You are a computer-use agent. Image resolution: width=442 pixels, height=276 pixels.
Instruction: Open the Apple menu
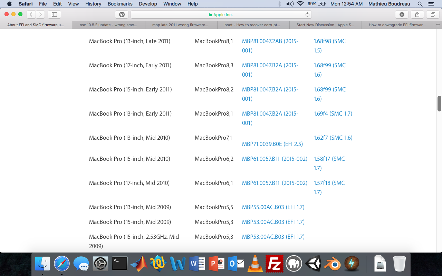point(9,4)
